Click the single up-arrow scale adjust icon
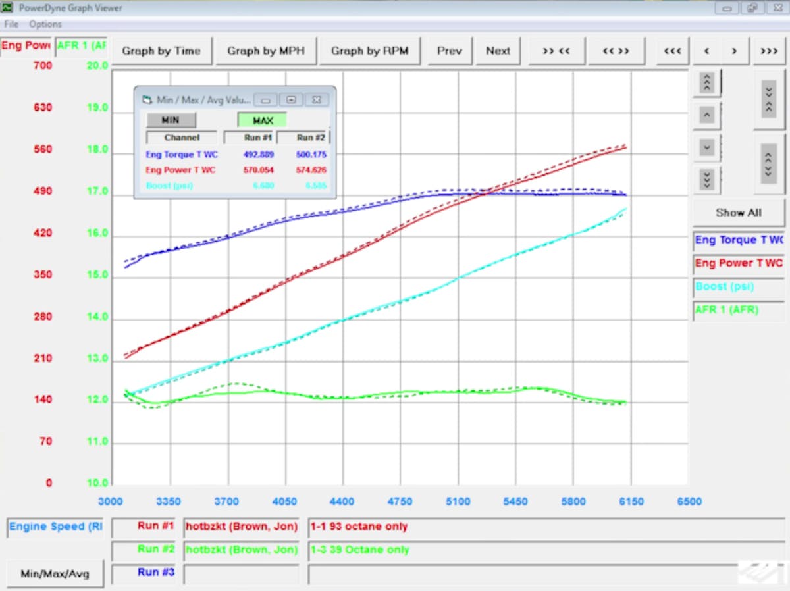The width and height of the screenshot is (790, 591). 706,115
